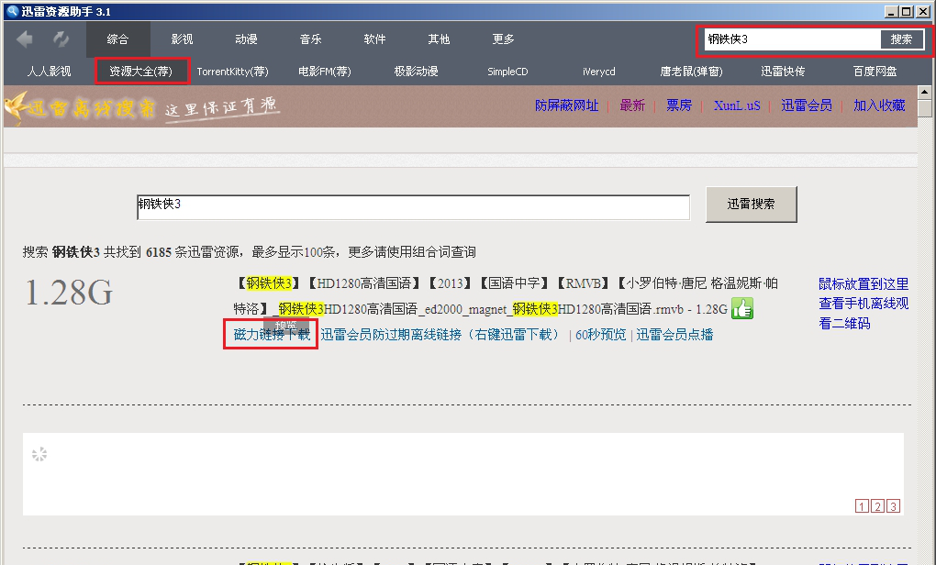Image resolution: width=936 pixels, height=587 pixels.
Task: Go to page 2 in ad box
Action: click(877, 506)
